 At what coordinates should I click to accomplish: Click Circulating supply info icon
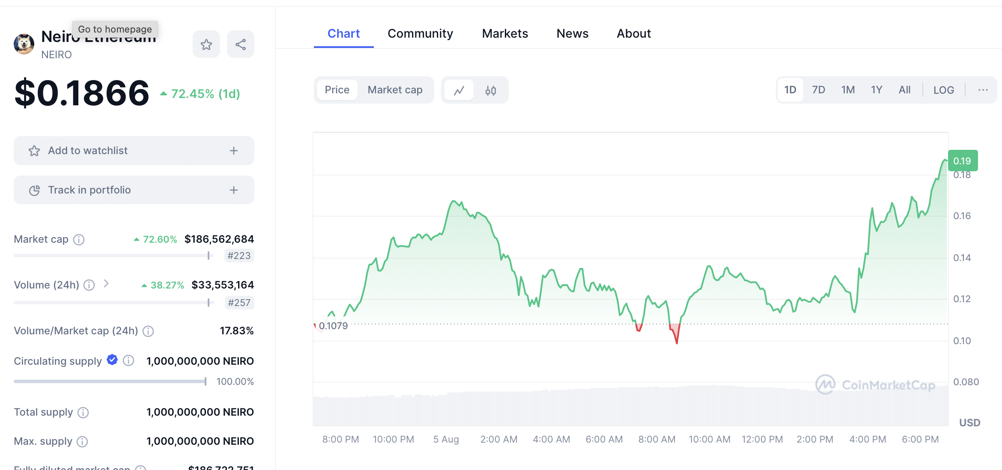(128, 361)
